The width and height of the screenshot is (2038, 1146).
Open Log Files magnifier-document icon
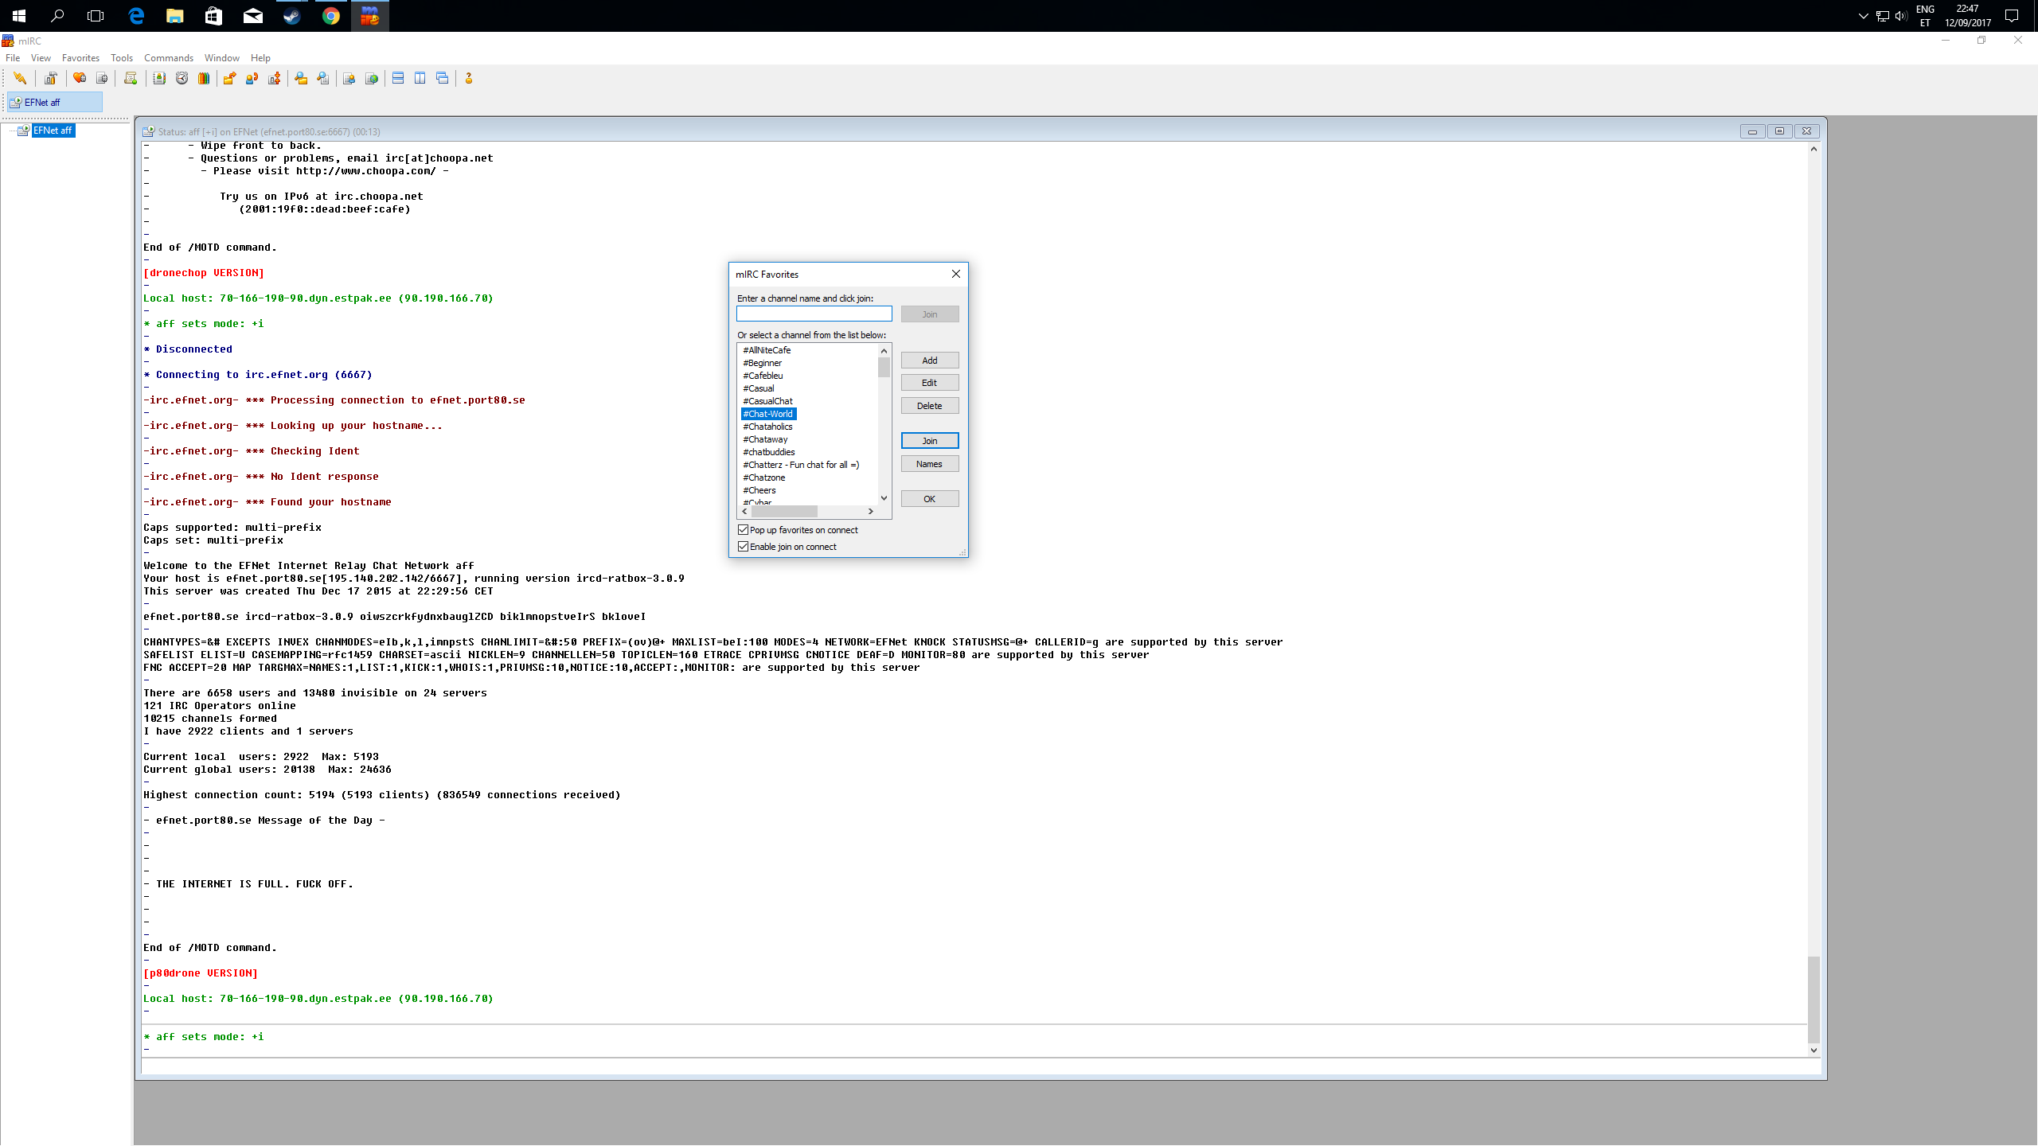[322, 78]
